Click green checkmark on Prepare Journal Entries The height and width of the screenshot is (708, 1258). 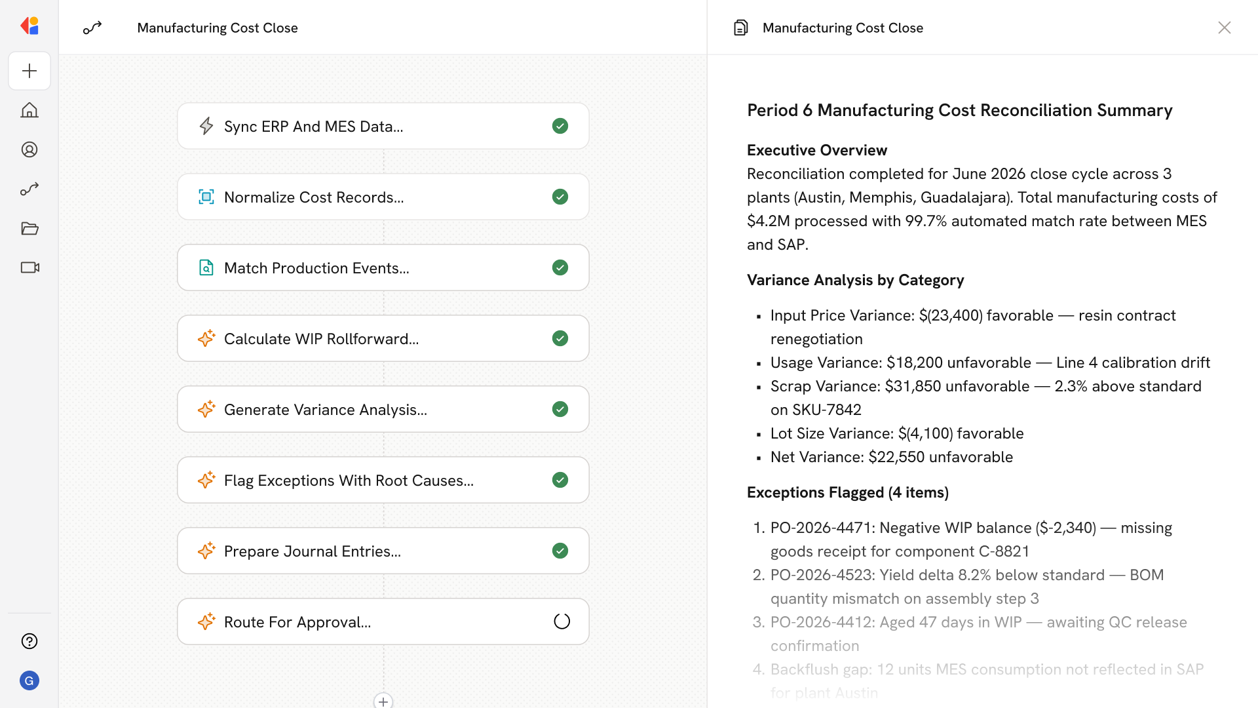point(560,551)
